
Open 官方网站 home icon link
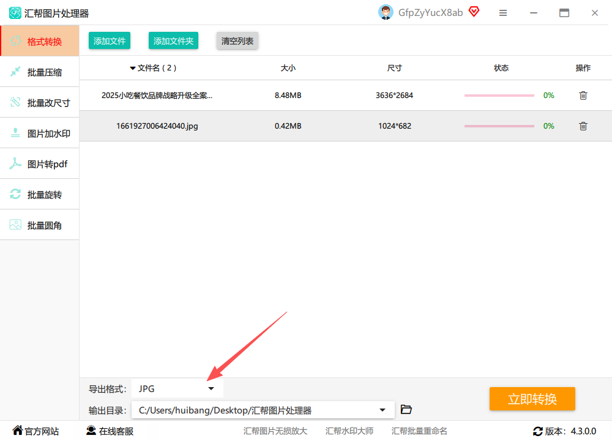click(x=35, y=431)
